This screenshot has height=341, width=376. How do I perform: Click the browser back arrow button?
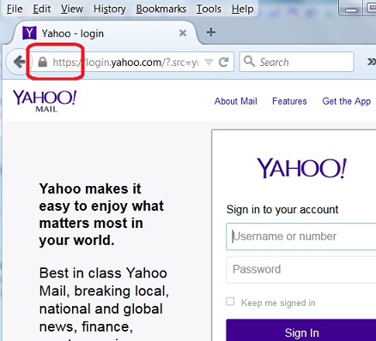pos(19,62)
